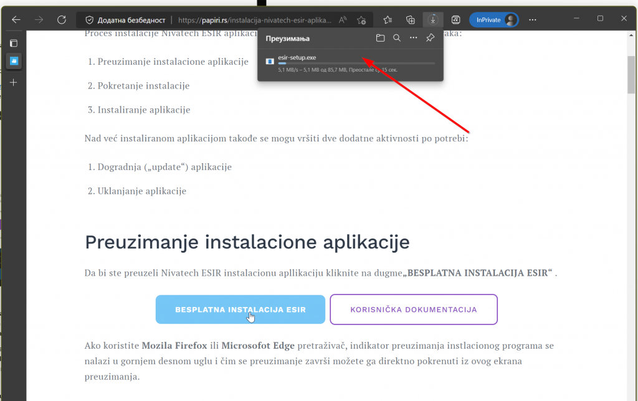Search downloads in the Преузимања popup
Viewport: 638px width, 401px height.
397,38
